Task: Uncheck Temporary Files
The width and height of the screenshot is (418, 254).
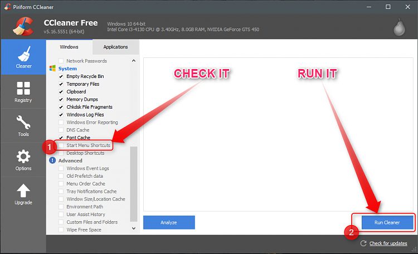Action: point(61,84)
